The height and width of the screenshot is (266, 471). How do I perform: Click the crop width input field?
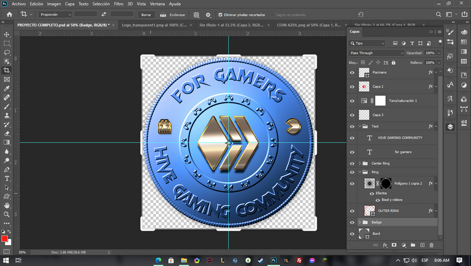tap(86, 15)
